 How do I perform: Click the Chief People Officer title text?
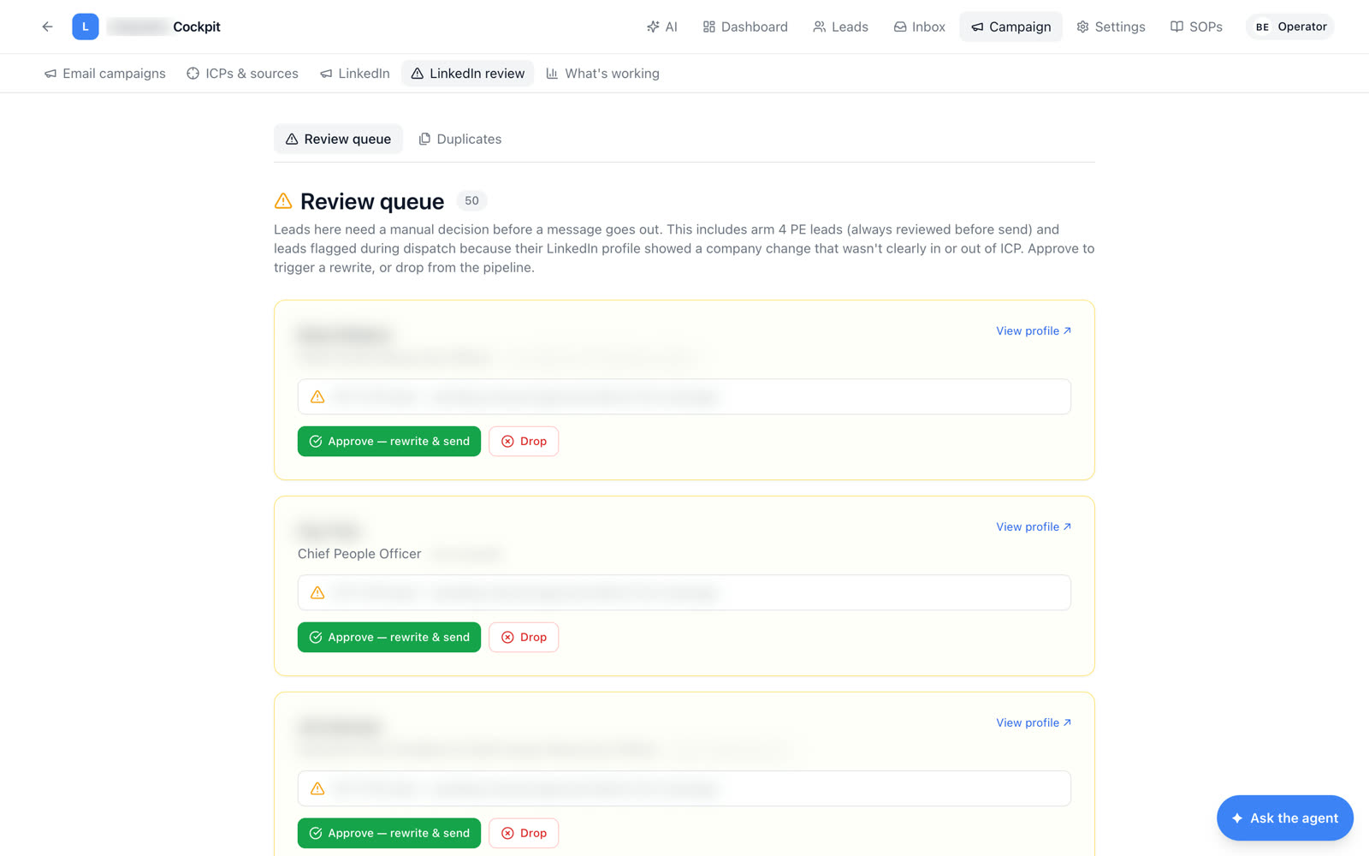coord(359,554)
